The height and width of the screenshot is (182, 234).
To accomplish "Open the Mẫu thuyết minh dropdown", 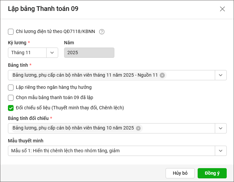I will [x=221, y=151].
